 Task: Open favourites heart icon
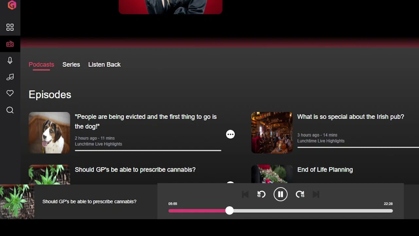pos(10,93)
